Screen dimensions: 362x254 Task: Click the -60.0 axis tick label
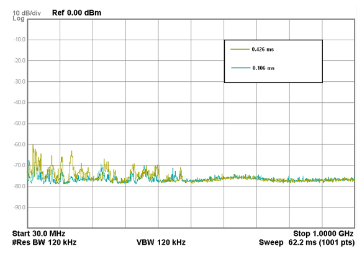[19, 144]
